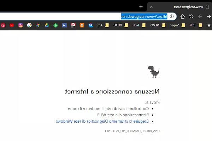Open the TOP bookmarks folder
212x141 pixels.
196,25
